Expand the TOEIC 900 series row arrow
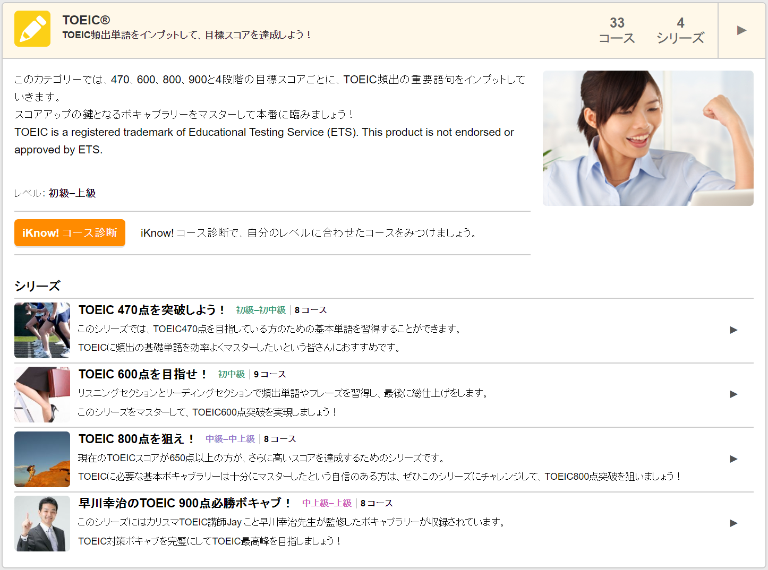This screenshot has width=768, height=570. [733, 523]
